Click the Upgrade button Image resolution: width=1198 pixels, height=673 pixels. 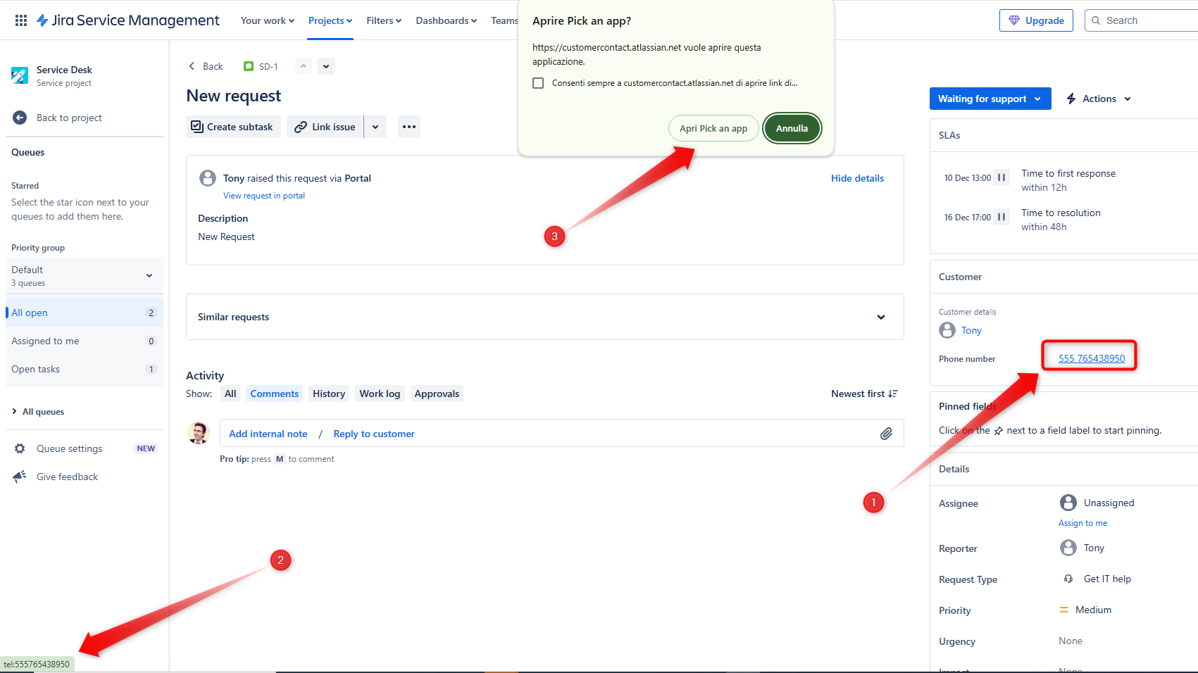[1036, 20]
